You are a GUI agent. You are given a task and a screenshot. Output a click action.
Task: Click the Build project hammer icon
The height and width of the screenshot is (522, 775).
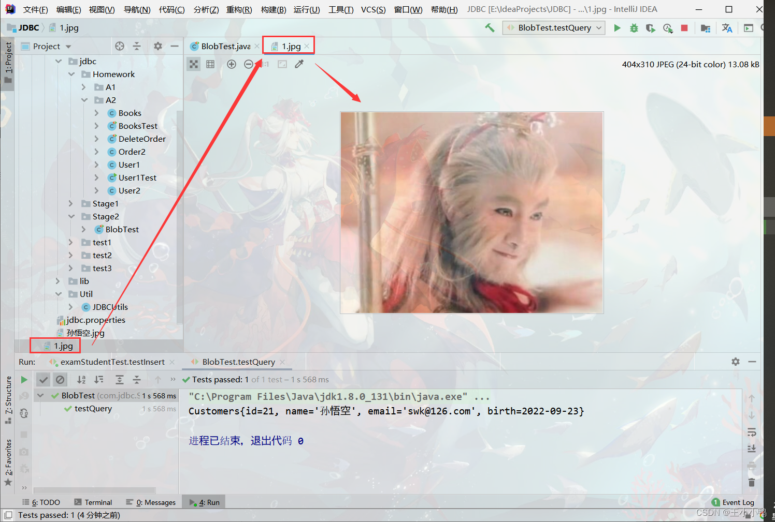point(490,28)
